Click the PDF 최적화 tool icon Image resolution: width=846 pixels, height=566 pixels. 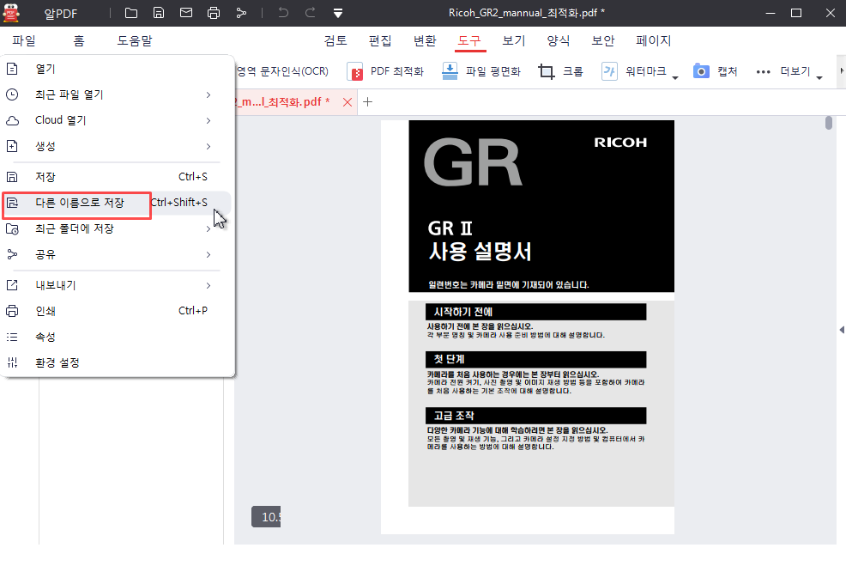pyautogui.click(x=355, y=71)
